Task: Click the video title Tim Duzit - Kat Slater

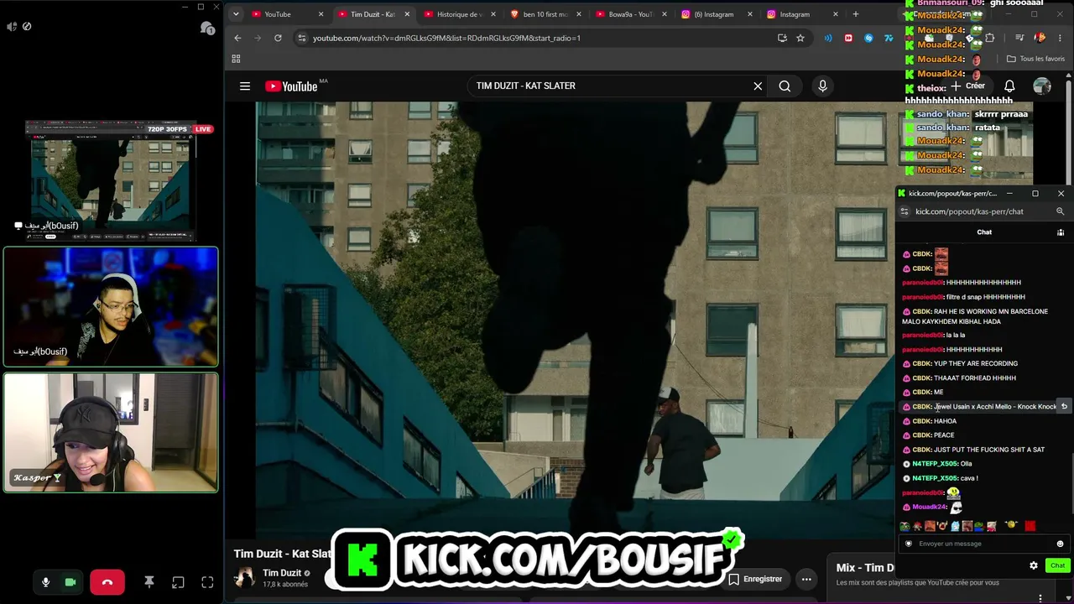Action: pyautogui.click(x=282, y=554)
